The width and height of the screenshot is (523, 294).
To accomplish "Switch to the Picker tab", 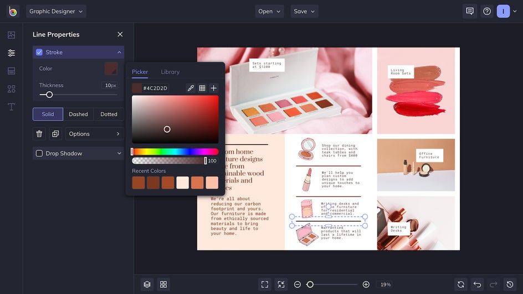I will click(x=140, y=72).
